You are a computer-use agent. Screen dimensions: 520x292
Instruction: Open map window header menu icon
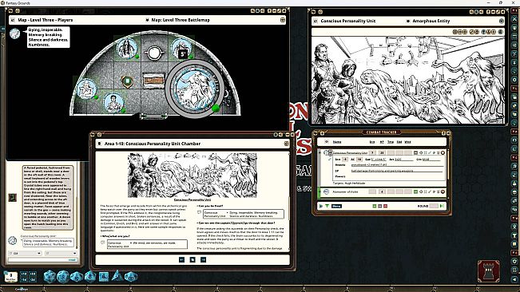coord(283,20)
